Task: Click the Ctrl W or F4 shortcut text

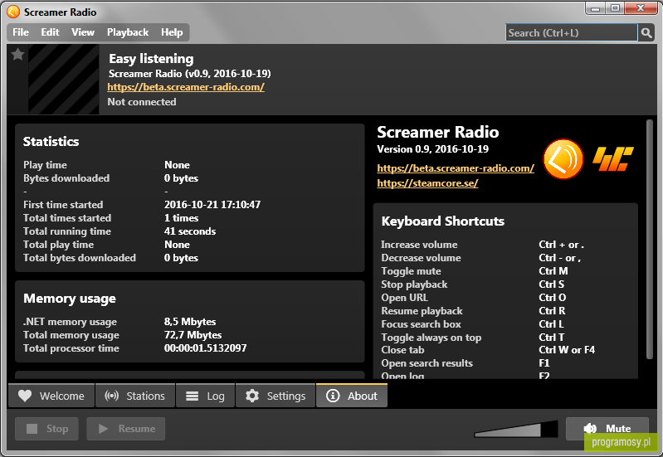Action: pos(567,350)
